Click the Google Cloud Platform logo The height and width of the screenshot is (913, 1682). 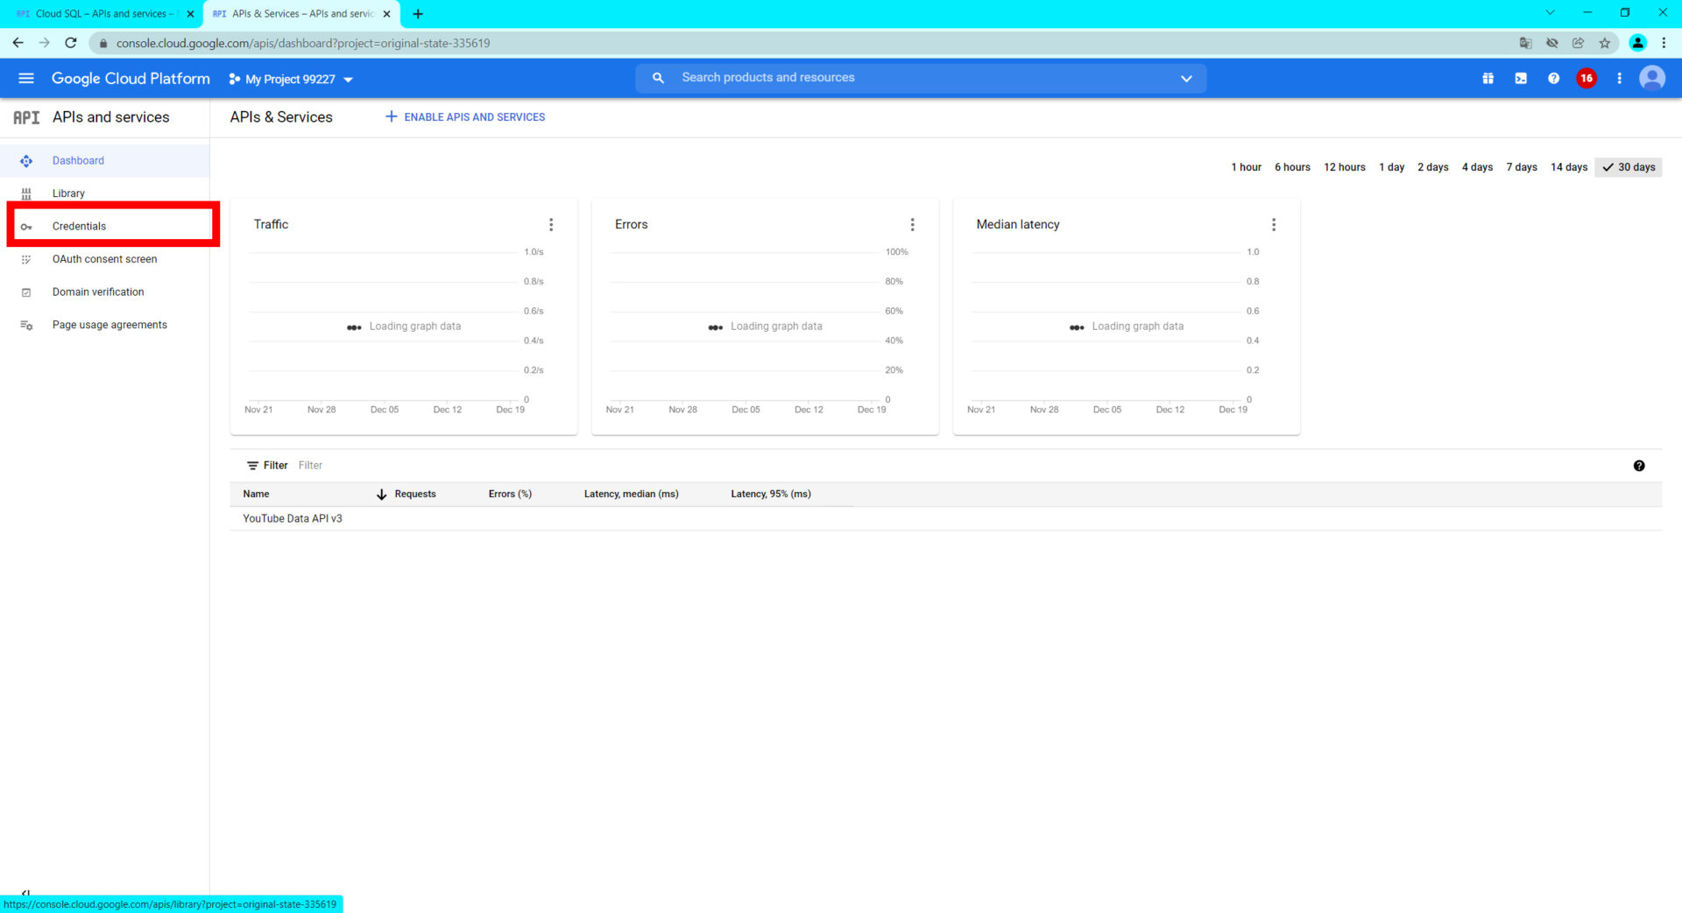click(x=131, y=79)
